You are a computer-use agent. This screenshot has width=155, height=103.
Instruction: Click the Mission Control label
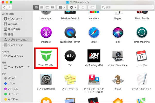pyautogui.click(x=70, y=18)
